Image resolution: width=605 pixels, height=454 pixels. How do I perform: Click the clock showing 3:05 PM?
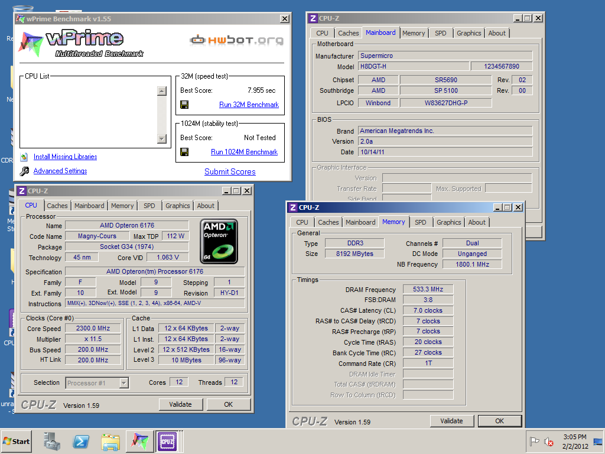point(575,437)
